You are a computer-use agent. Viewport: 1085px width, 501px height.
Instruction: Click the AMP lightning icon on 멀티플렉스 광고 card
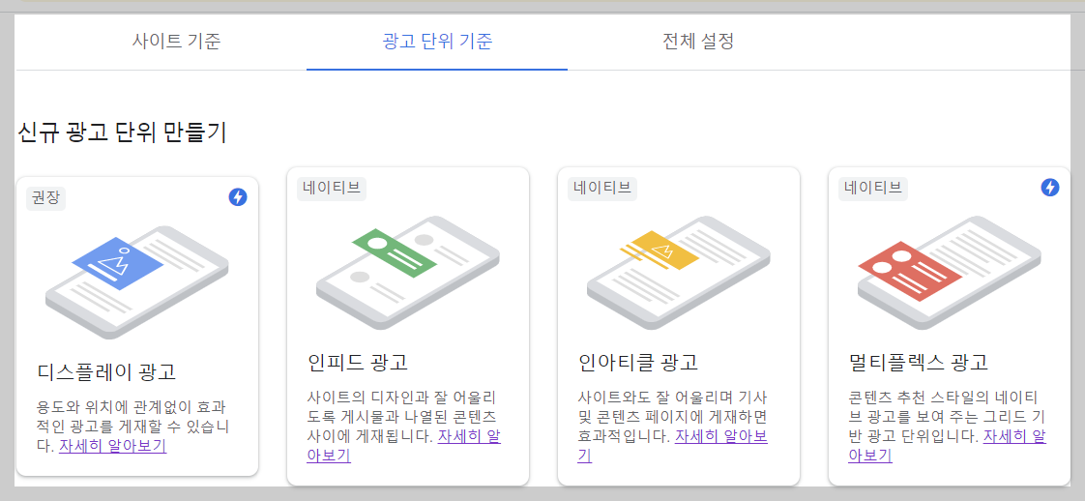coord(1050,187)
